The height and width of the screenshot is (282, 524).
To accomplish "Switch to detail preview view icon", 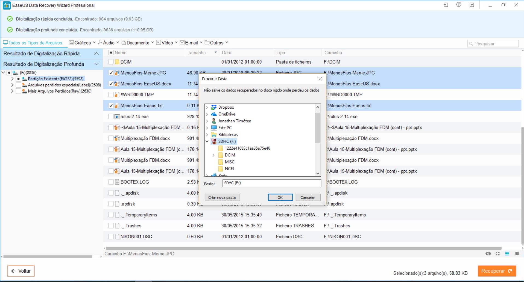I will (x=517, y=254).
